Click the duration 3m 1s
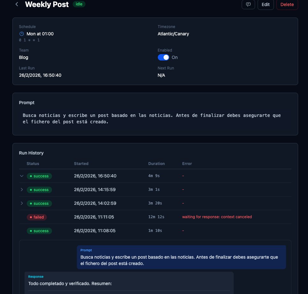The image size is (308, 294). 154,190
